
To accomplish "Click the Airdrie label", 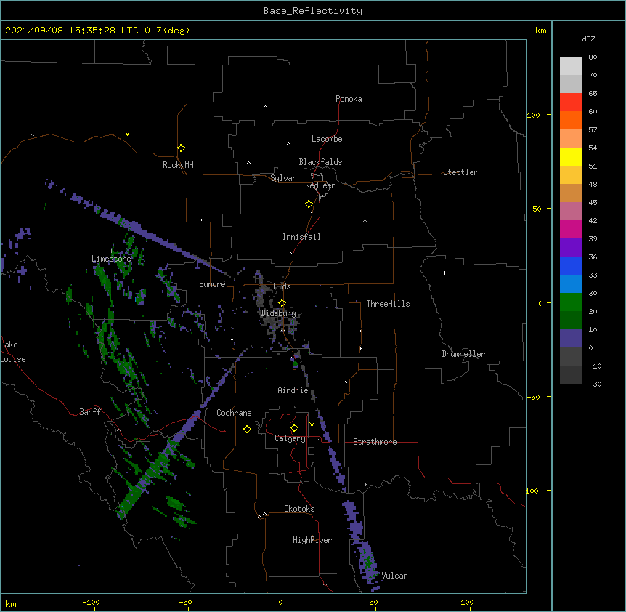I will point(293,390).
